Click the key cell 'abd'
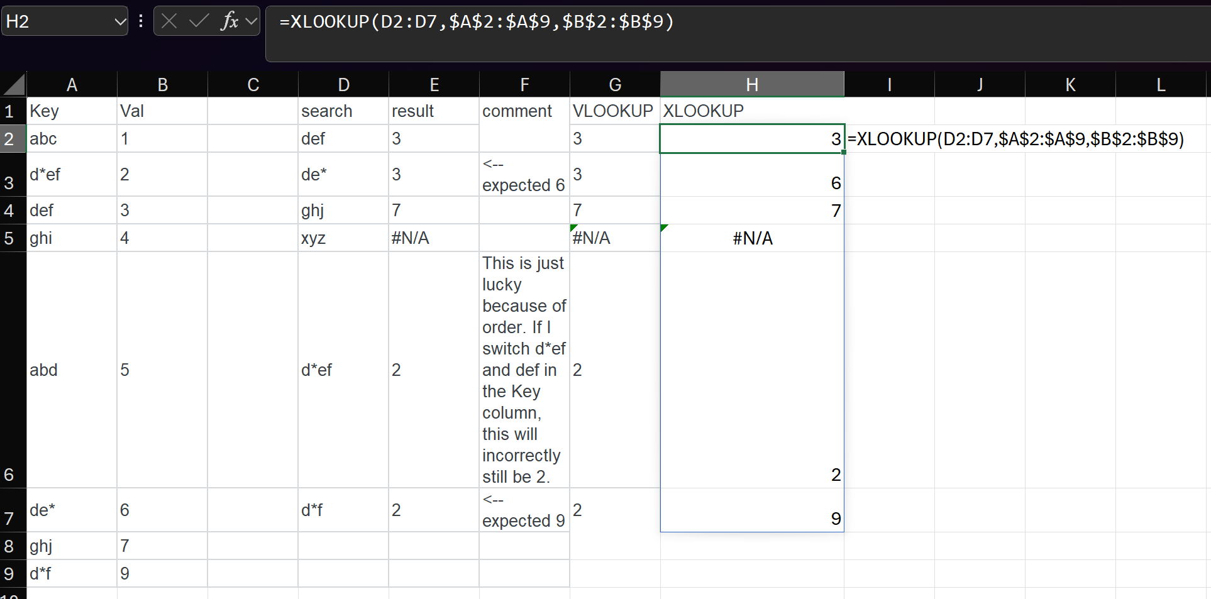1211x599 pixels. 72,370
